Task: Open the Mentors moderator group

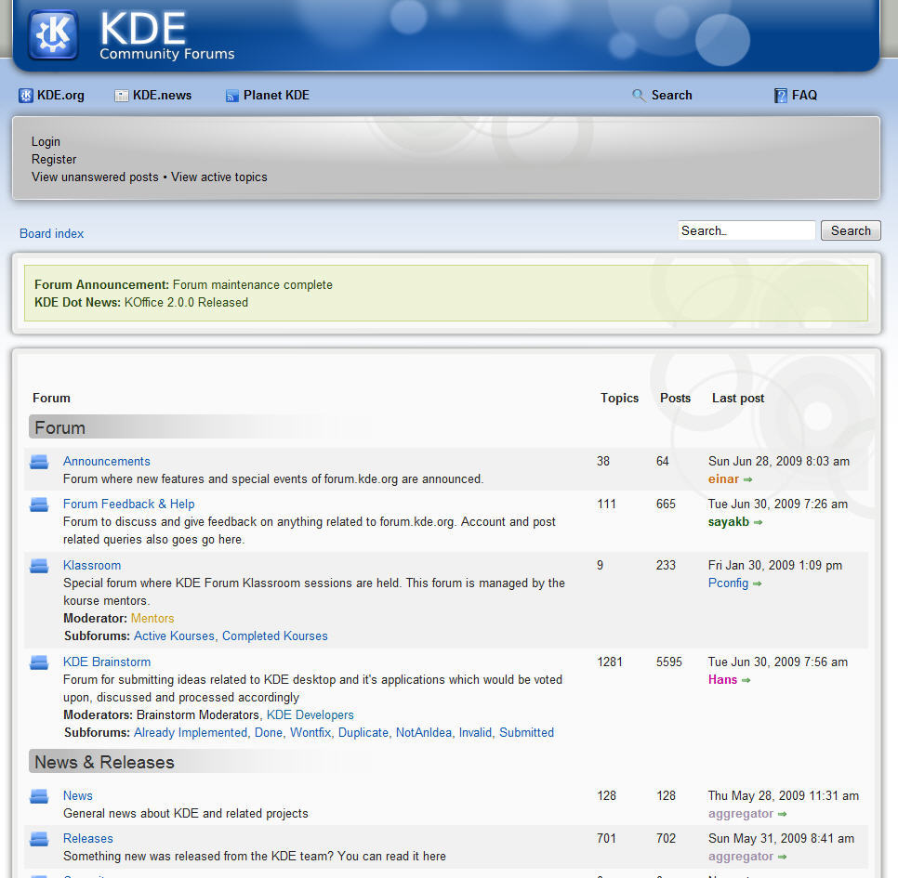Action: click(x=152, y=619)
